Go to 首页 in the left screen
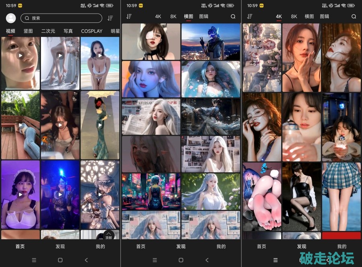 [20, 247]
